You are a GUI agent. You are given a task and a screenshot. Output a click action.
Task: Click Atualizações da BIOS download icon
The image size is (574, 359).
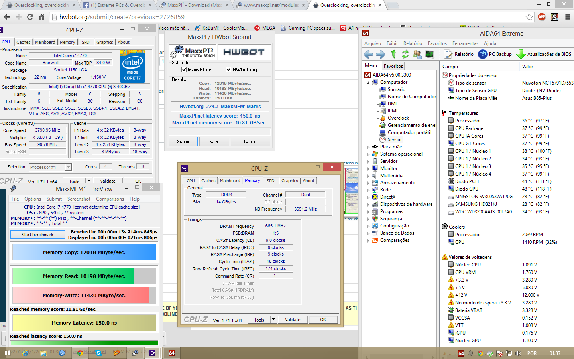click(521, 54)
